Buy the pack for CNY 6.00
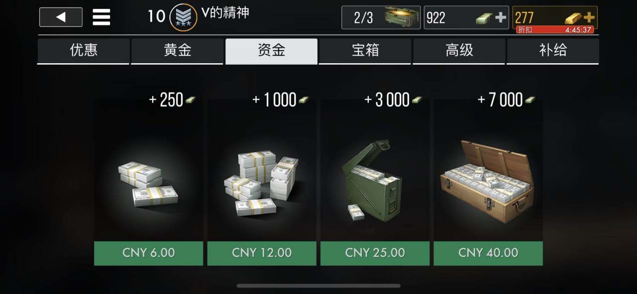The width and height of the screenshot is (637, 294). pyautogui.click(x=148, y=253)
